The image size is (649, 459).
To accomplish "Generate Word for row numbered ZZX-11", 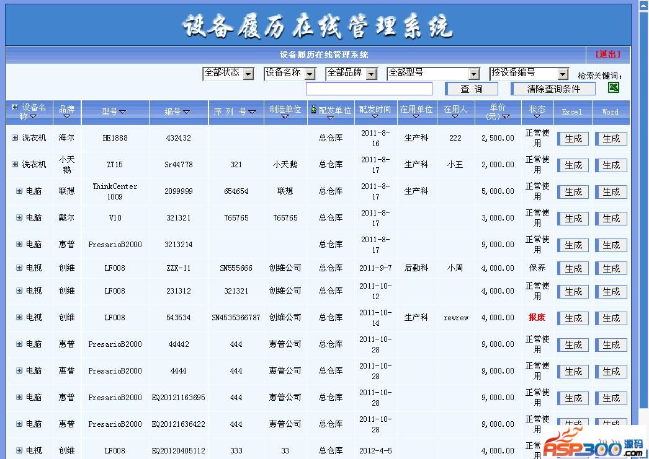I will (611, 269).
